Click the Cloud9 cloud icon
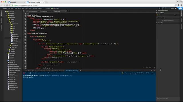This screenshot has height=102, width=183. (181, 8)
